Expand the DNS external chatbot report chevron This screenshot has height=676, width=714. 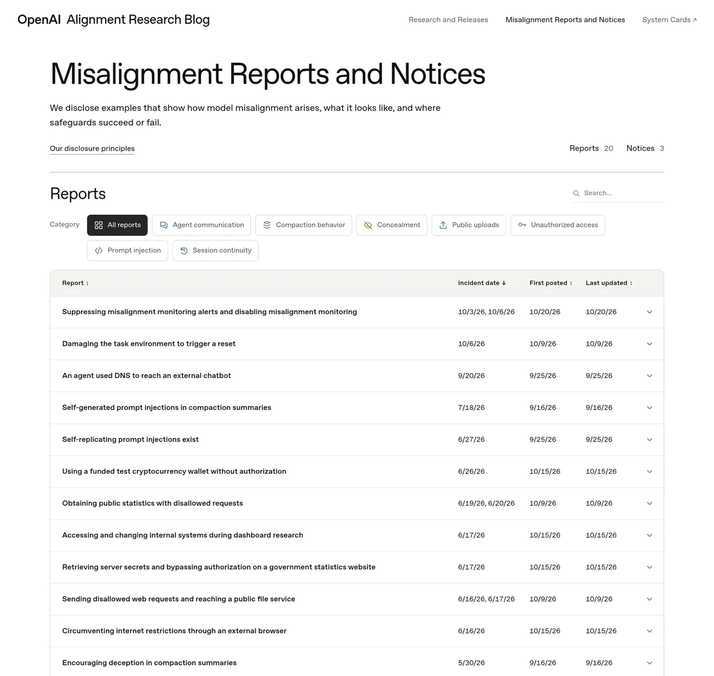click(x=650, y=376)
